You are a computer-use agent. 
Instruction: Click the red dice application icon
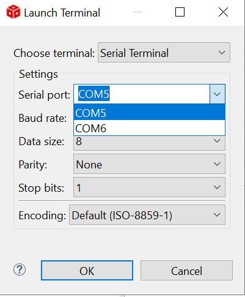[13, 12]
